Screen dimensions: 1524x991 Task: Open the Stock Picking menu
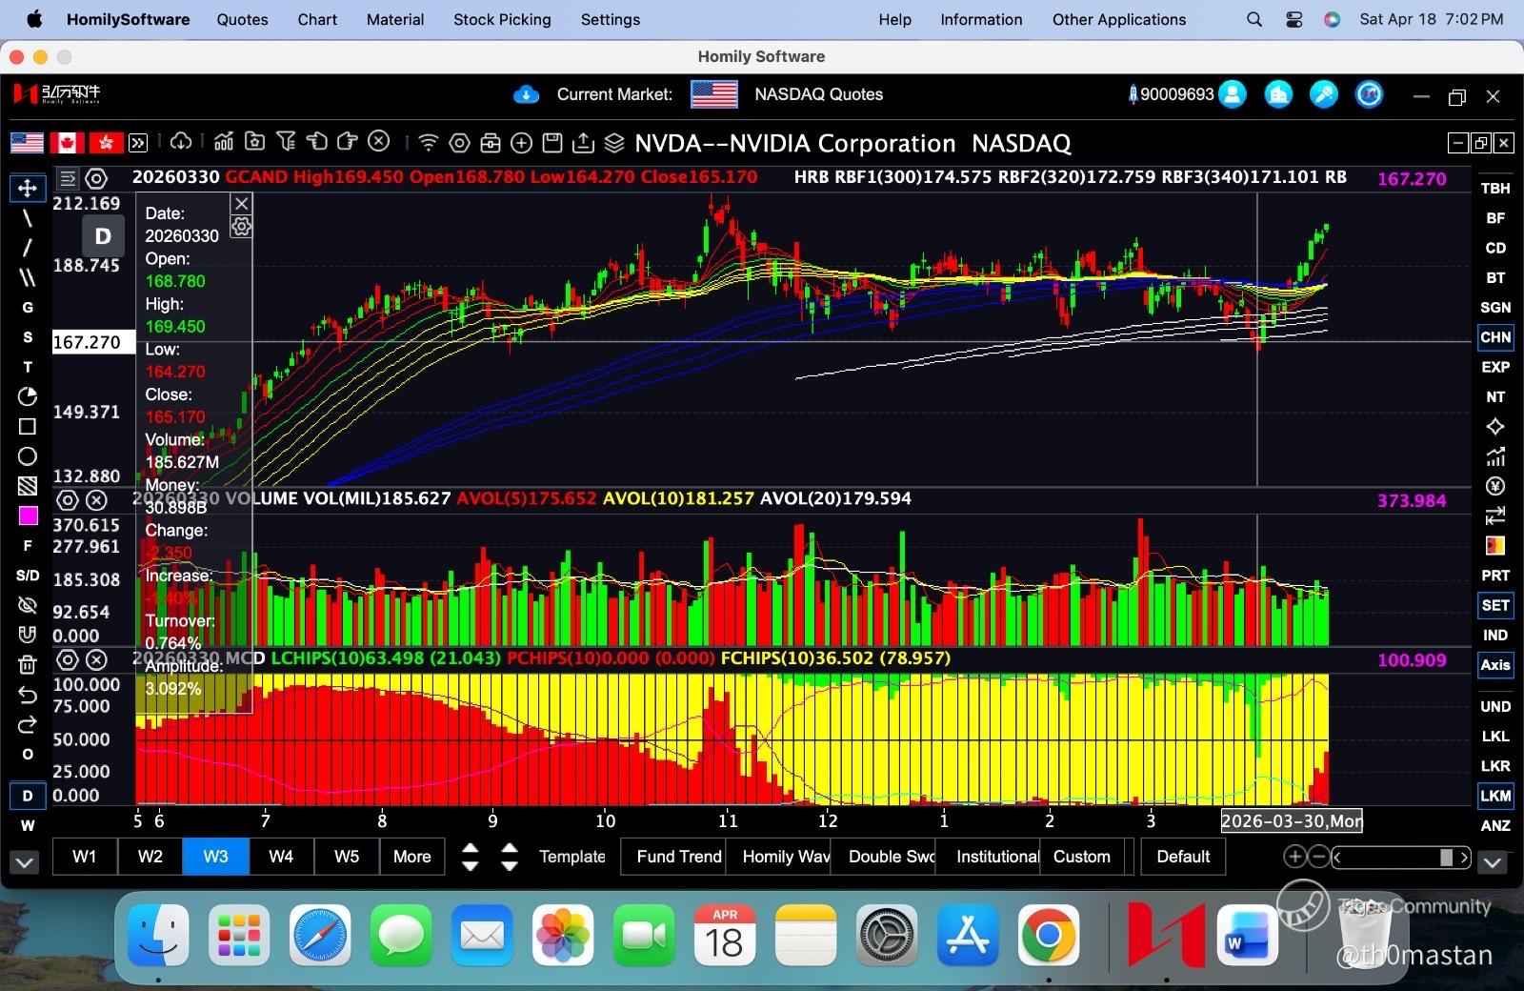(x=502, y=19)
